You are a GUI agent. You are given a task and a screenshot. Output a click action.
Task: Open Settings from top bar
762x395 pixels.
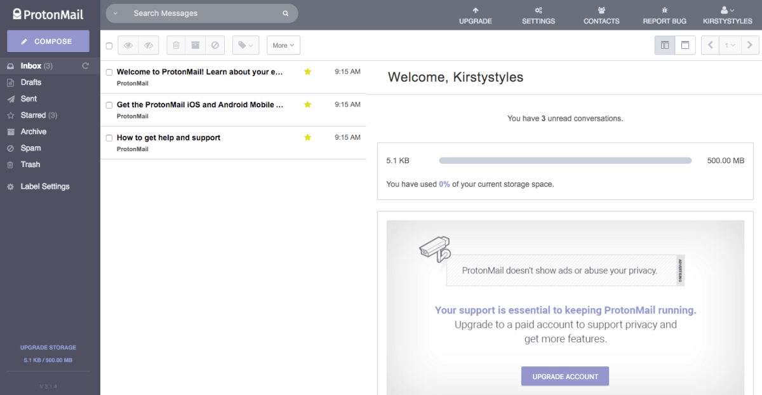[x=538, y=16]
